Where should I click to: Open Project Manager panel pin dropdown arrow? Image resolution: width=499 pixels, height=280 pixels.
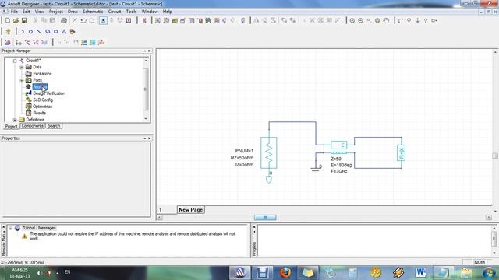145,51
